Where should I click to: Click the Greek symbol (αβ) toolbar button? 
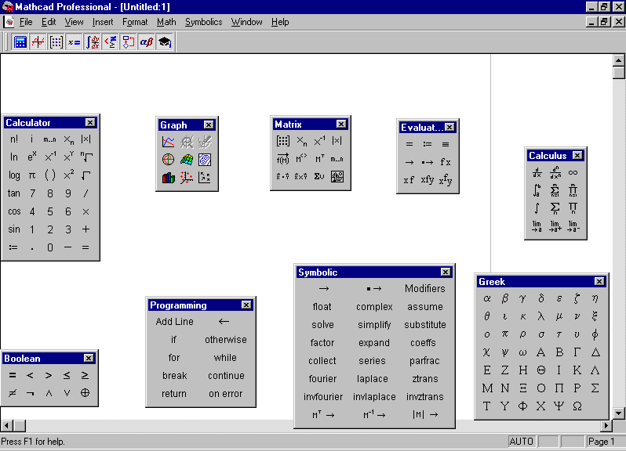pyautogui.click(x=146, y=41)
